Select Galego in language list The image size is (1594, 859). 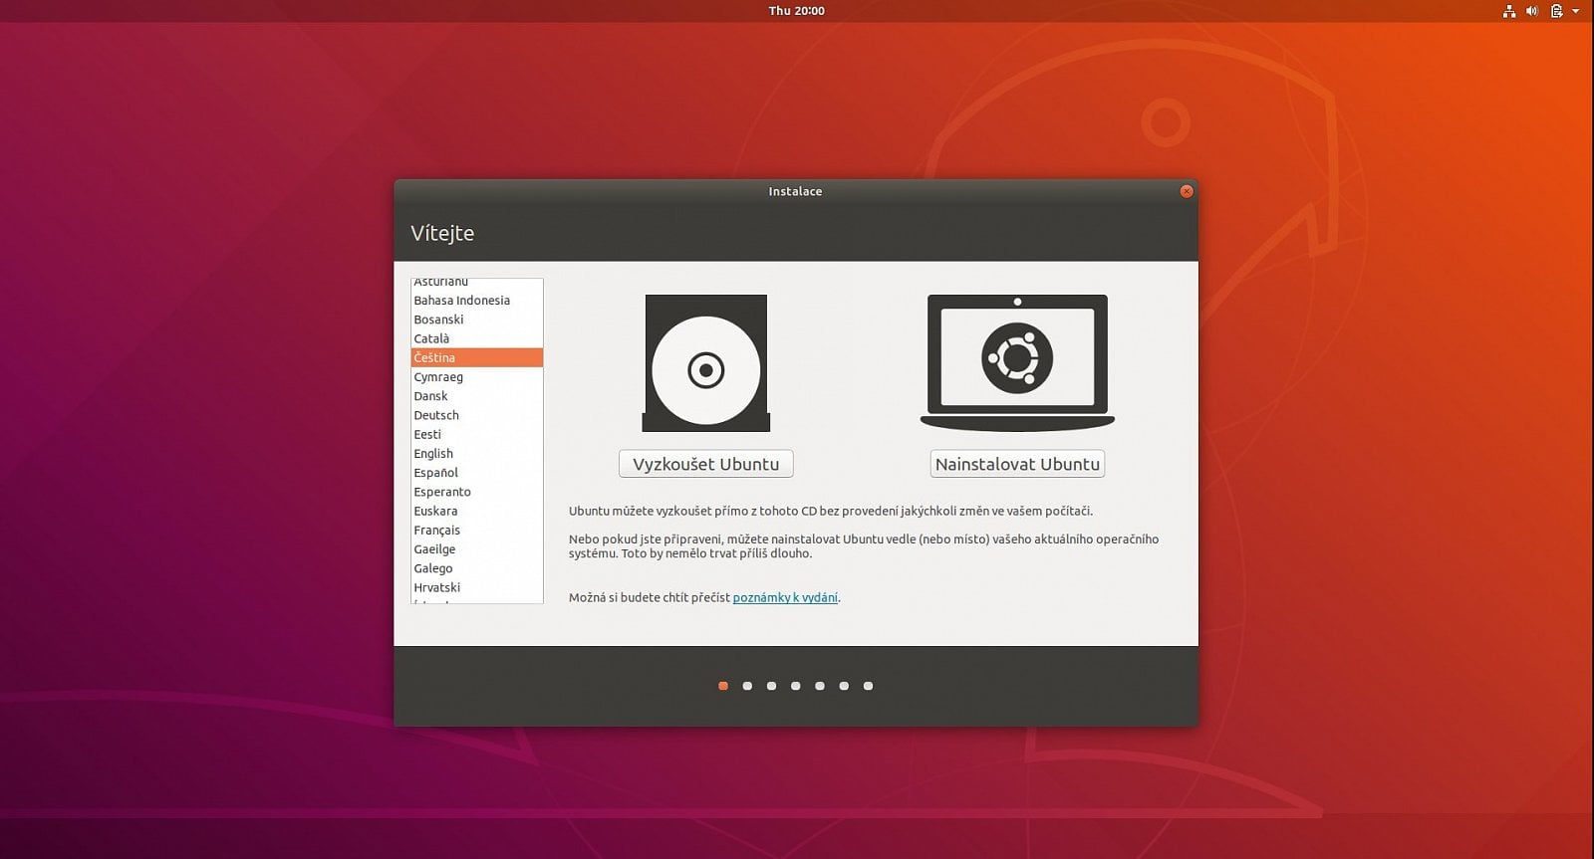click(x=477, y=568)
